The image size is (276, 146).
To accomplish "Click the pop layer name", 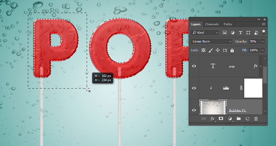I will click(x=232, y=67).
